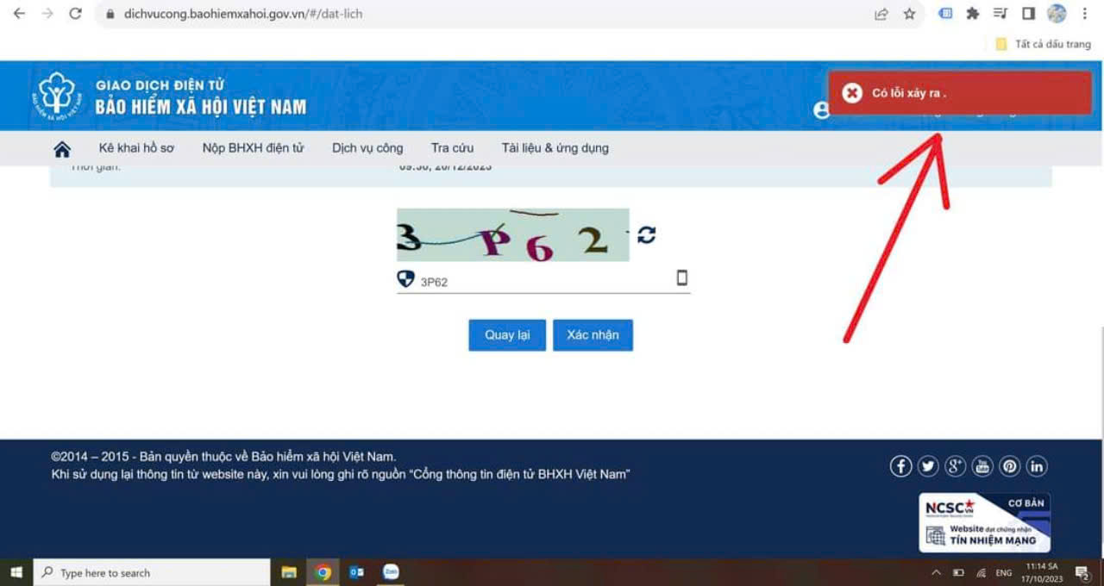
Task: Share this page via address bar icon
Action: point(881,14)
